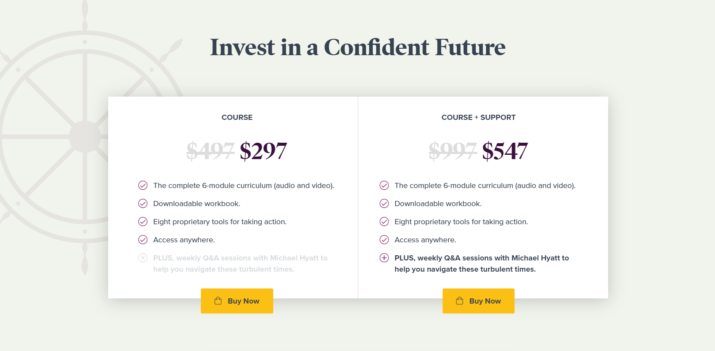The image size is (715, 351).
Task: Click the grayed X icon beside weekly Q&A in Course plan
Action: (x=143, y=258)
